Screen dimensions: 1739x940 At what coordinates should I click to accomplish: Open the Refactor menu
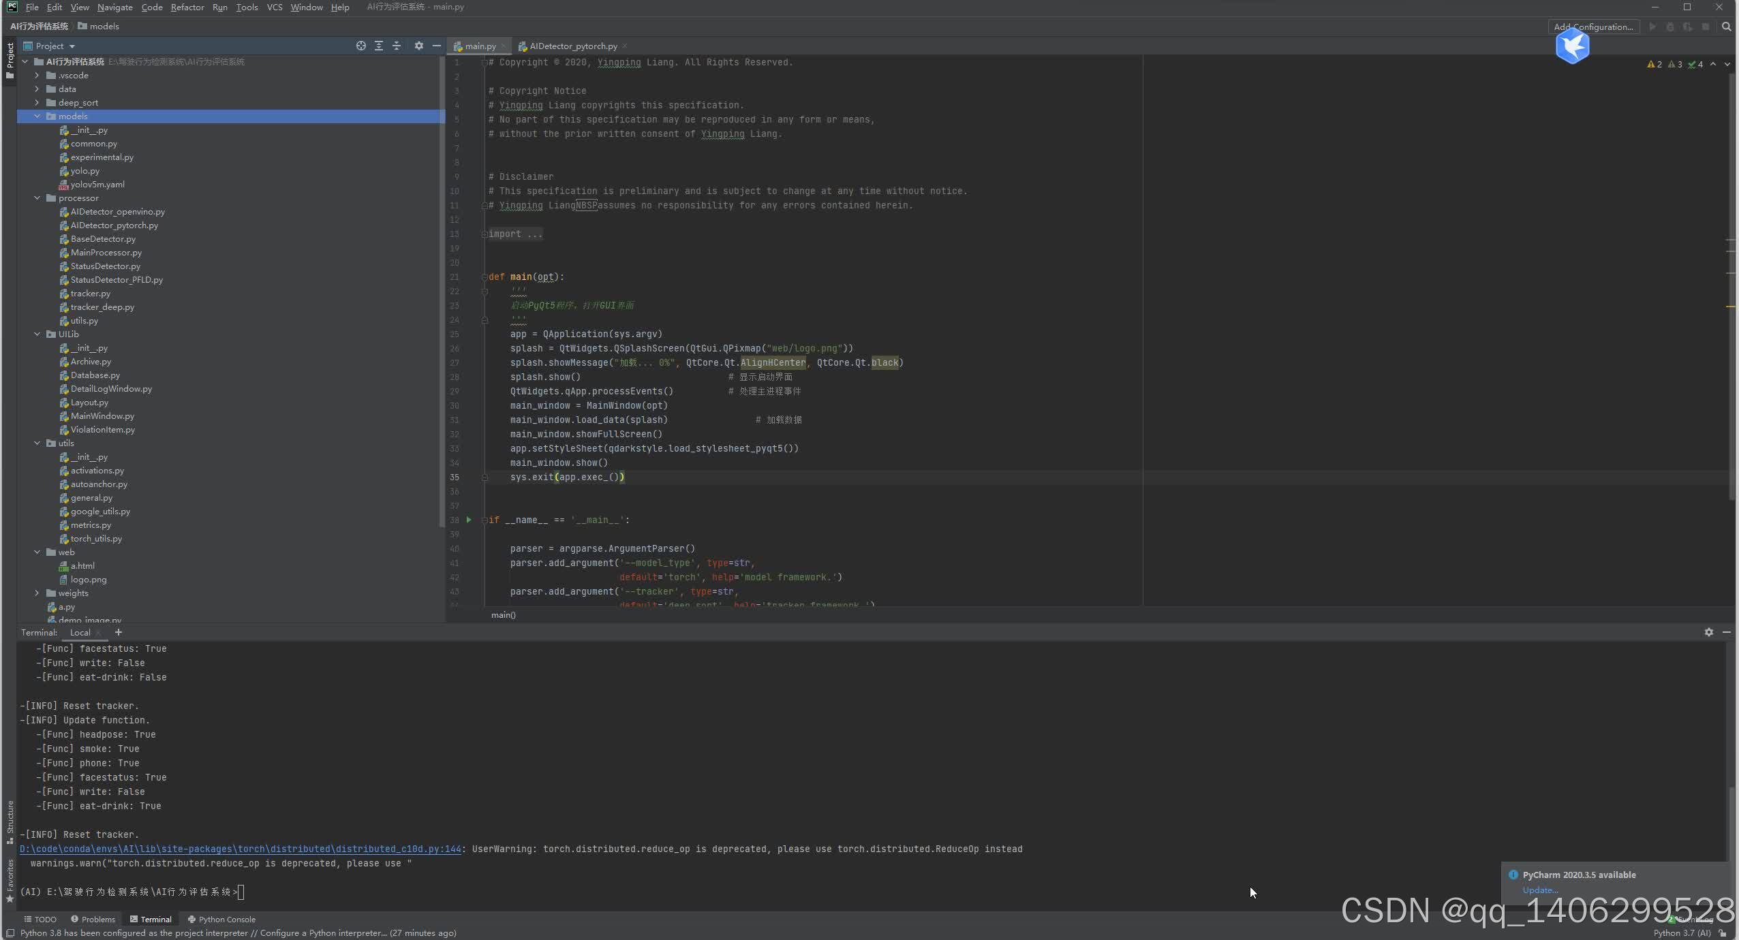tap(187, 7)
